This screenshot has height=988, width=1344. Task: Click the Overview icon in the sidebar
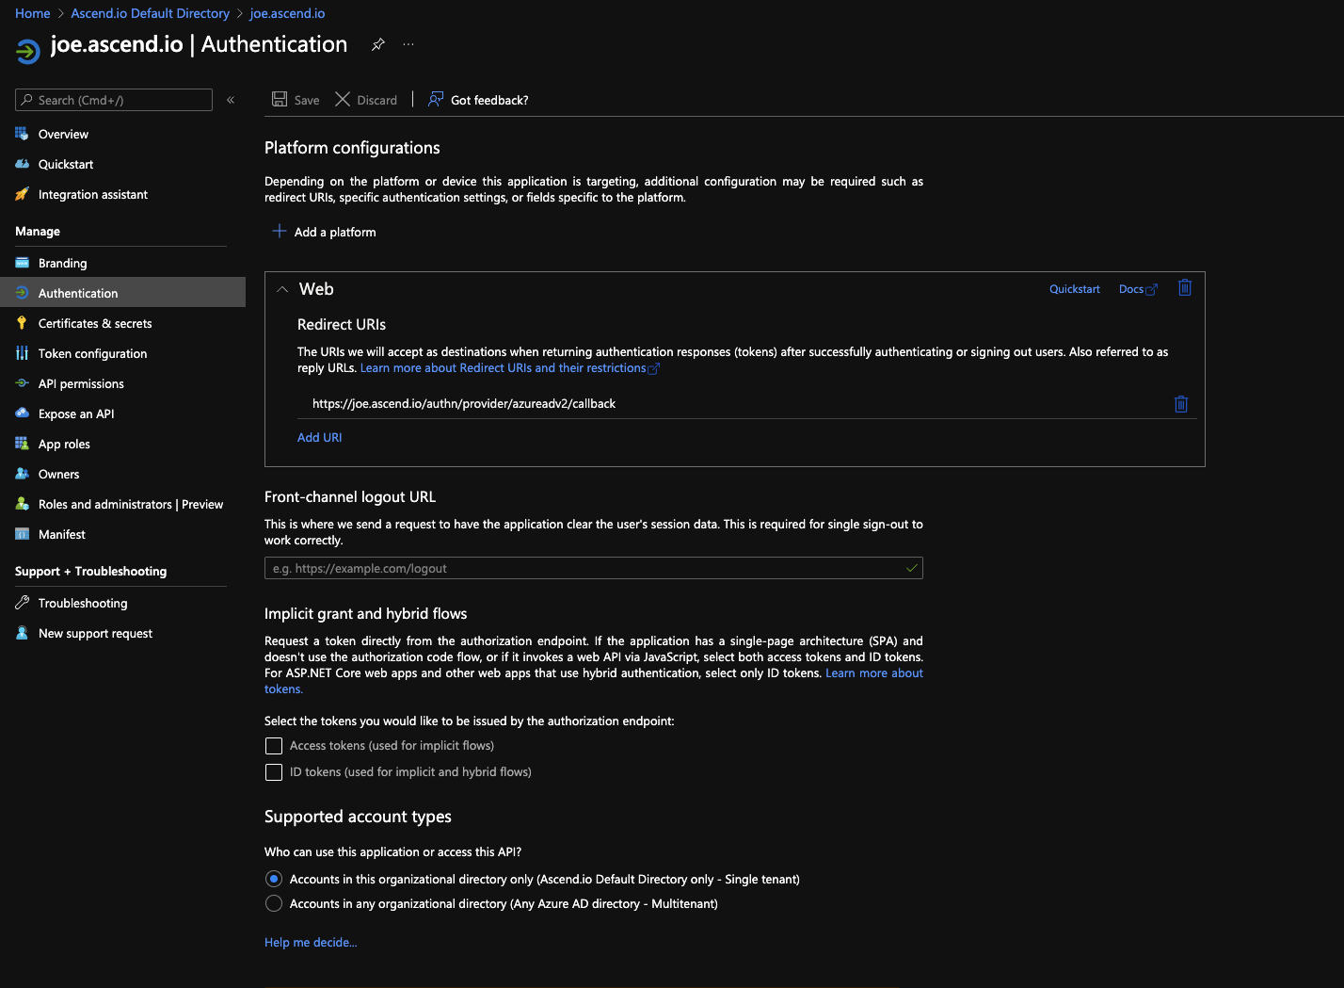tap(22, 134)
